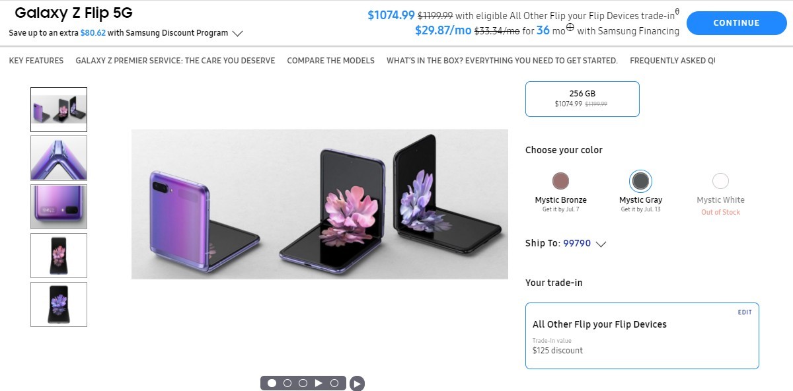
Task: View the purple hinge close-up thumbnail
Action: pos(59,158)
